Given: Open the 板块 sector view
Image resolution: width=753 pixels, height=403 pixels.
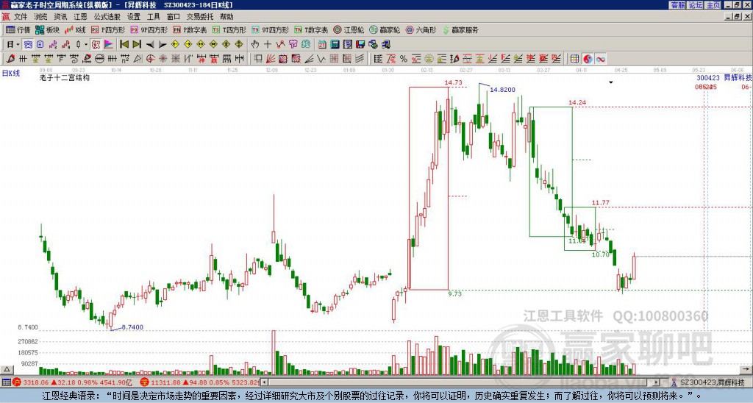Looking at the screenshot, I should coord(47,29).
